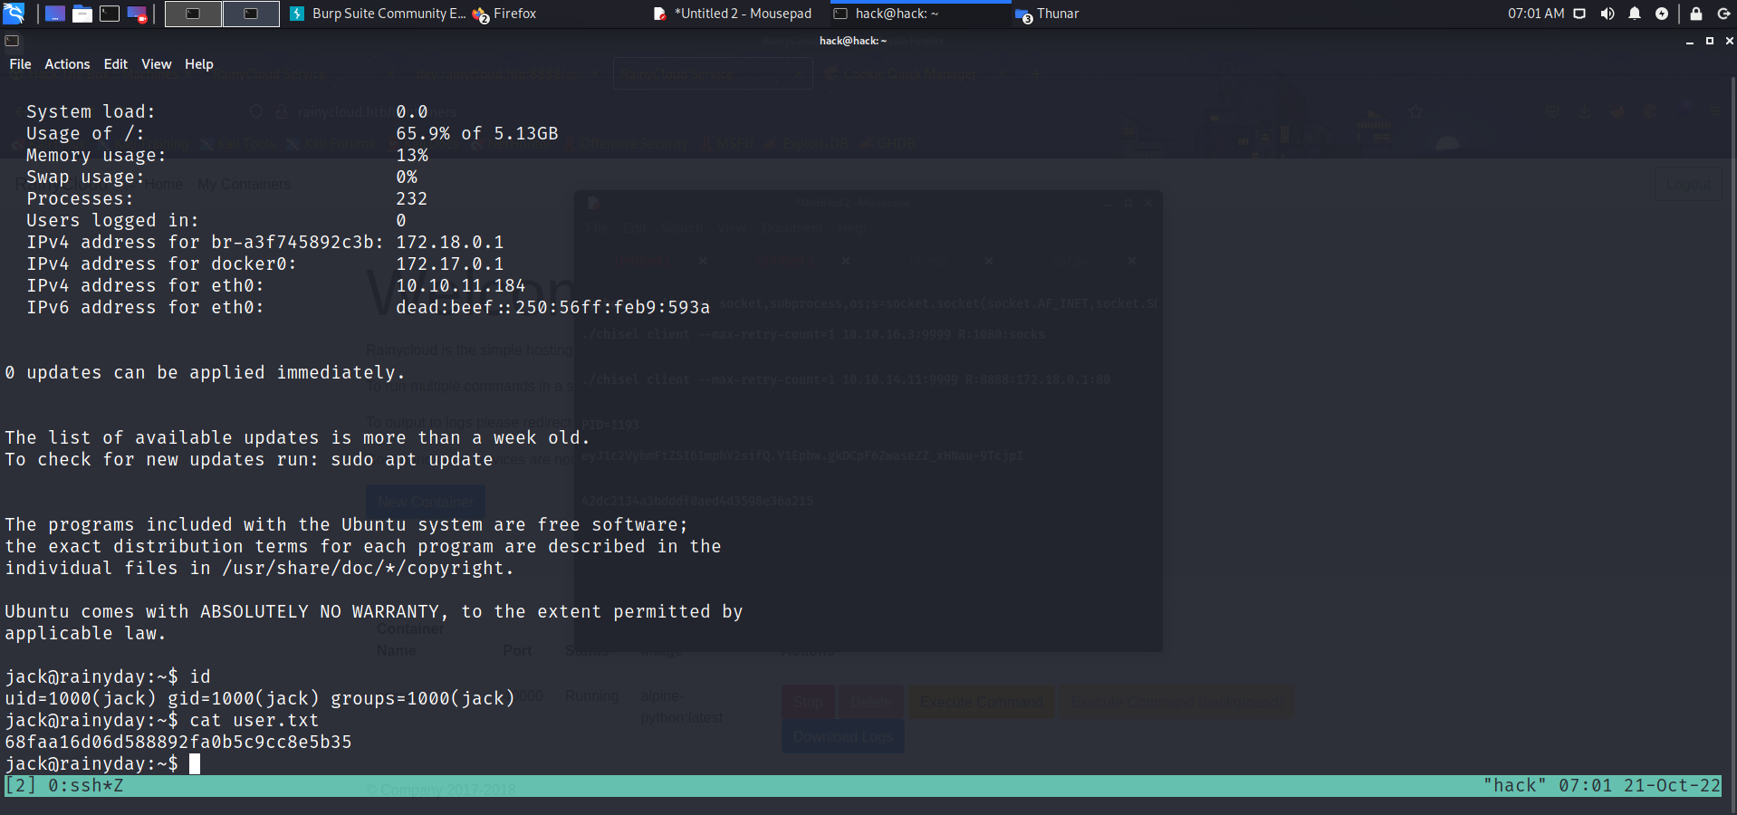The width and height of the screenshot is (1737, 815).
Task: Click the user.txt flag hash line
Action: (178, 743)
